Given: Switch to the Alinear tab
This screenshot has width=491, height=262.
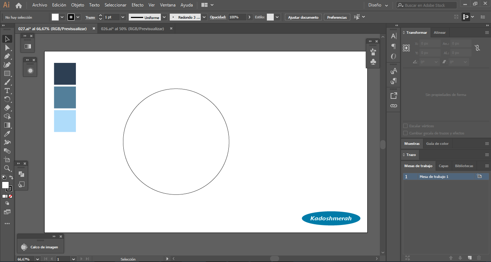Looking at the screenshot, I should tap(440, 33).
